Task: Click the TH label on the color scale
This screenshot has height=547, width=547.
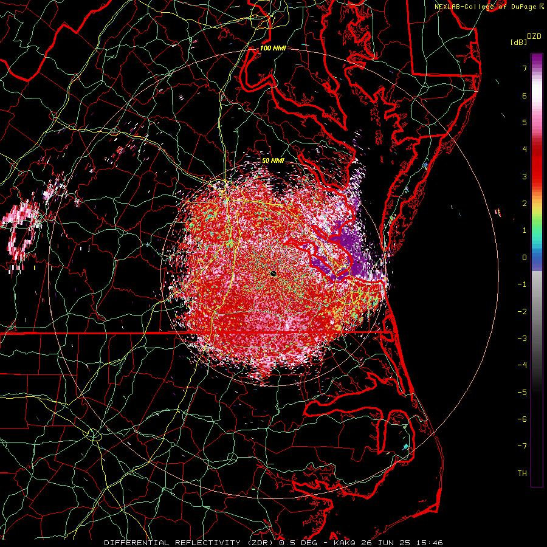Action: [522, 473]
